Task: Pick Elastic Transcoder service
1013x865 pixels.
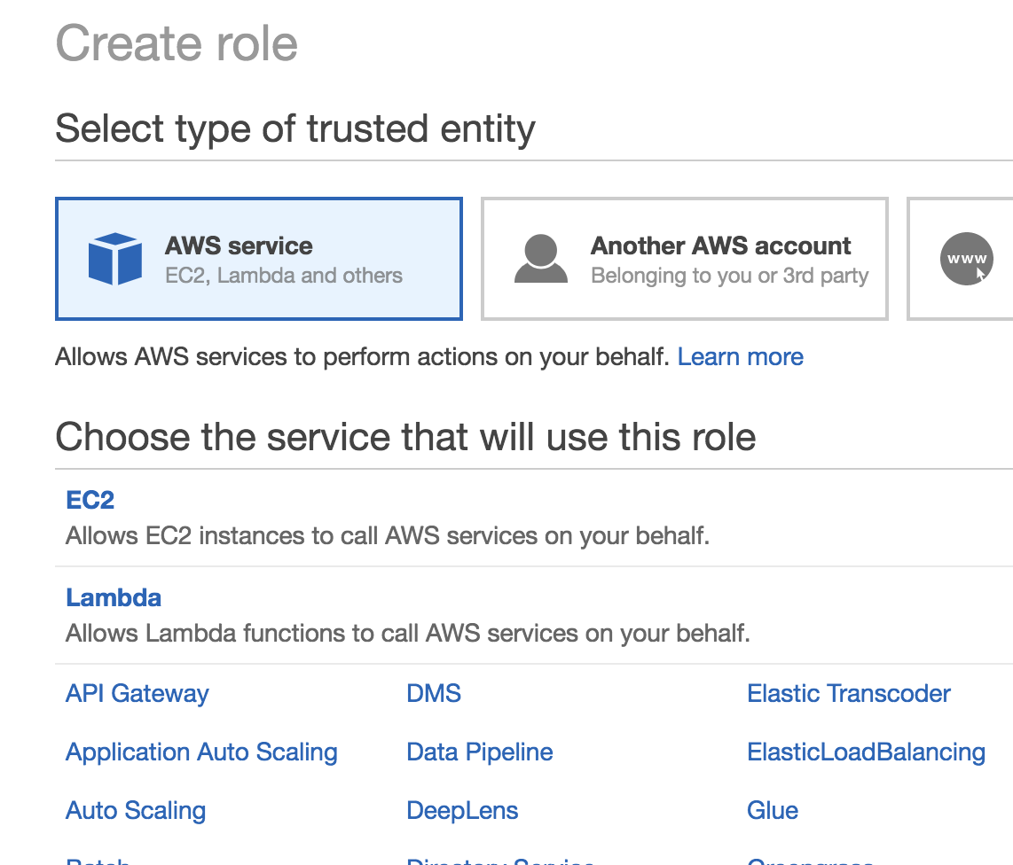Action: tap(848, 693)
